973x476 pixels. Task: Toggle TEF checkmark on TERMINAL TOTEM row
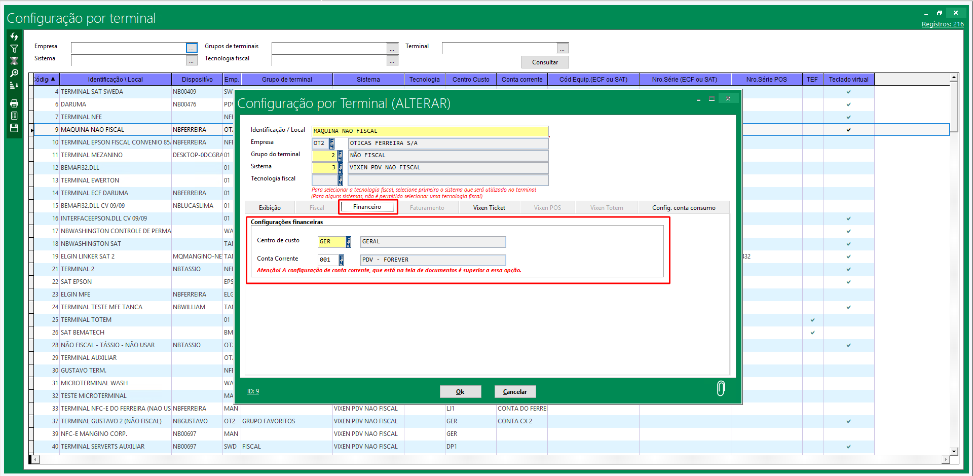tap(812, 320)
